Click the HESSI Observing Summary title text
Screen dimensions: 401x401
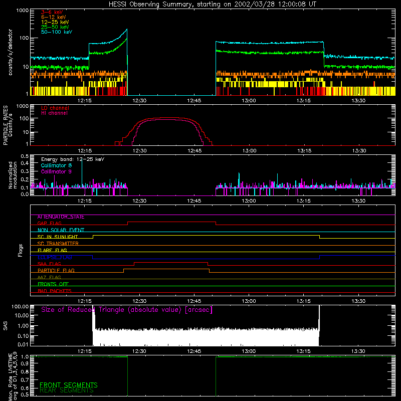click(212, 5)
